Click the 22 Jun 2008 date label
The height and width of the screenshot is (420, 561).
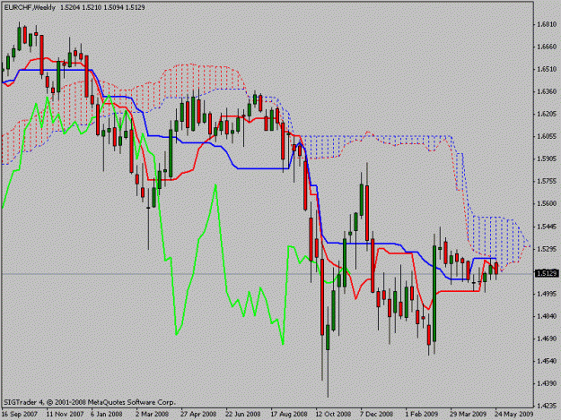(x=243, y=414)
